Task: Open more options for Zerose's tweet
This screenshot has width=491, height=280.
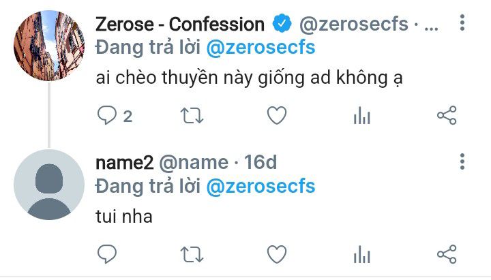Action: pos(462,25)
